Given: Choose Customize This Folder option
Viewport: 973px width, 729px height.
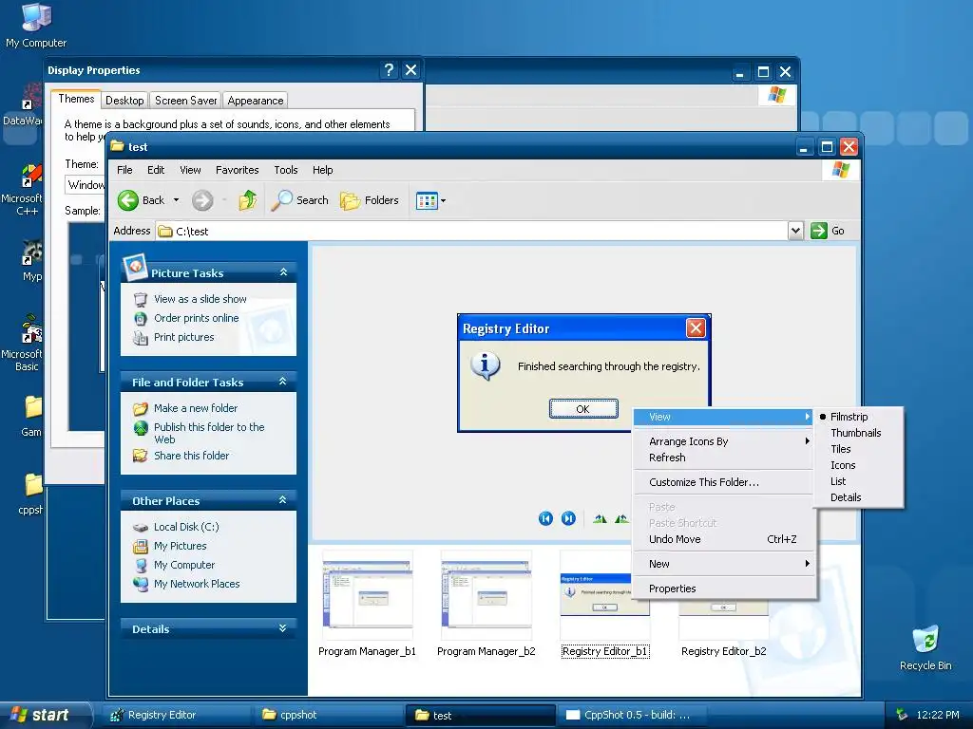Looking at the screenshot, I should click(x=723, y=482).
